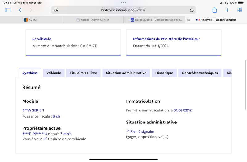This screenshot has height=162, width=247.
Task: Open the Historique tab
Action: click(x=164, y=73)
